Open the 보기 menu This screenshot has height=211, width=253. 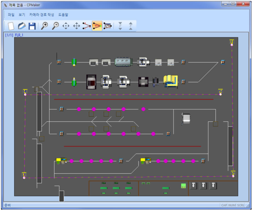tap(22, 15)
